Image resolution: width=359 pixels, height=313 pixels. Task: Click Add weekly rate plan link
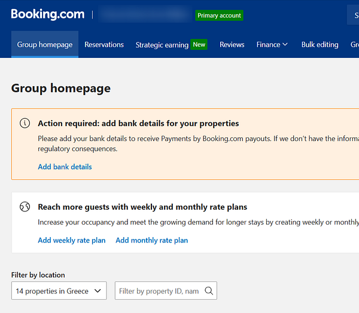pos(72,240)
